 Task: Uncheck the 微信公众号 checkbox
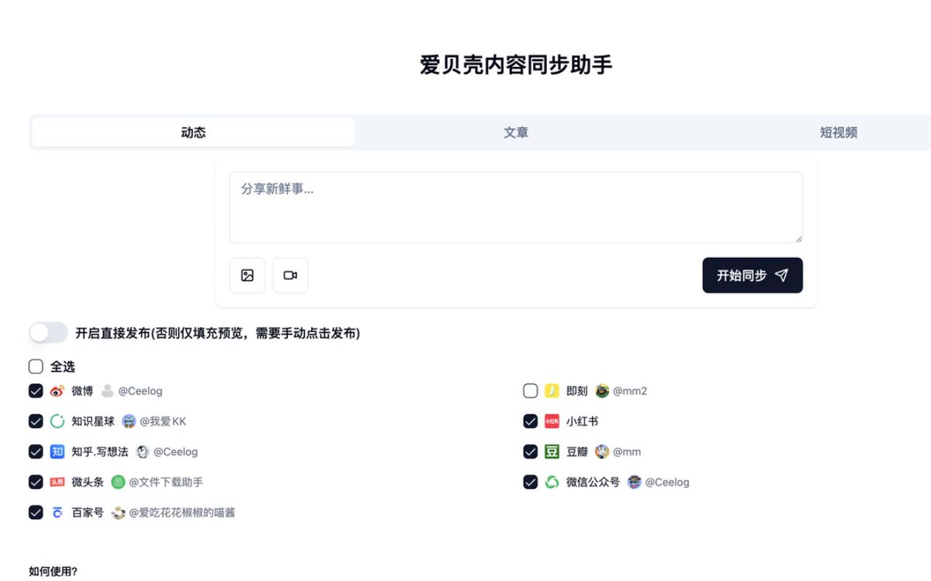(531, 482)
